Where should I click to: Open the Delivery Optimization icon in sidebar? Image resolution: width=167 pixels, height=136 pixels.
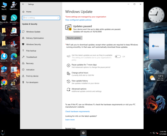point(23,38)
